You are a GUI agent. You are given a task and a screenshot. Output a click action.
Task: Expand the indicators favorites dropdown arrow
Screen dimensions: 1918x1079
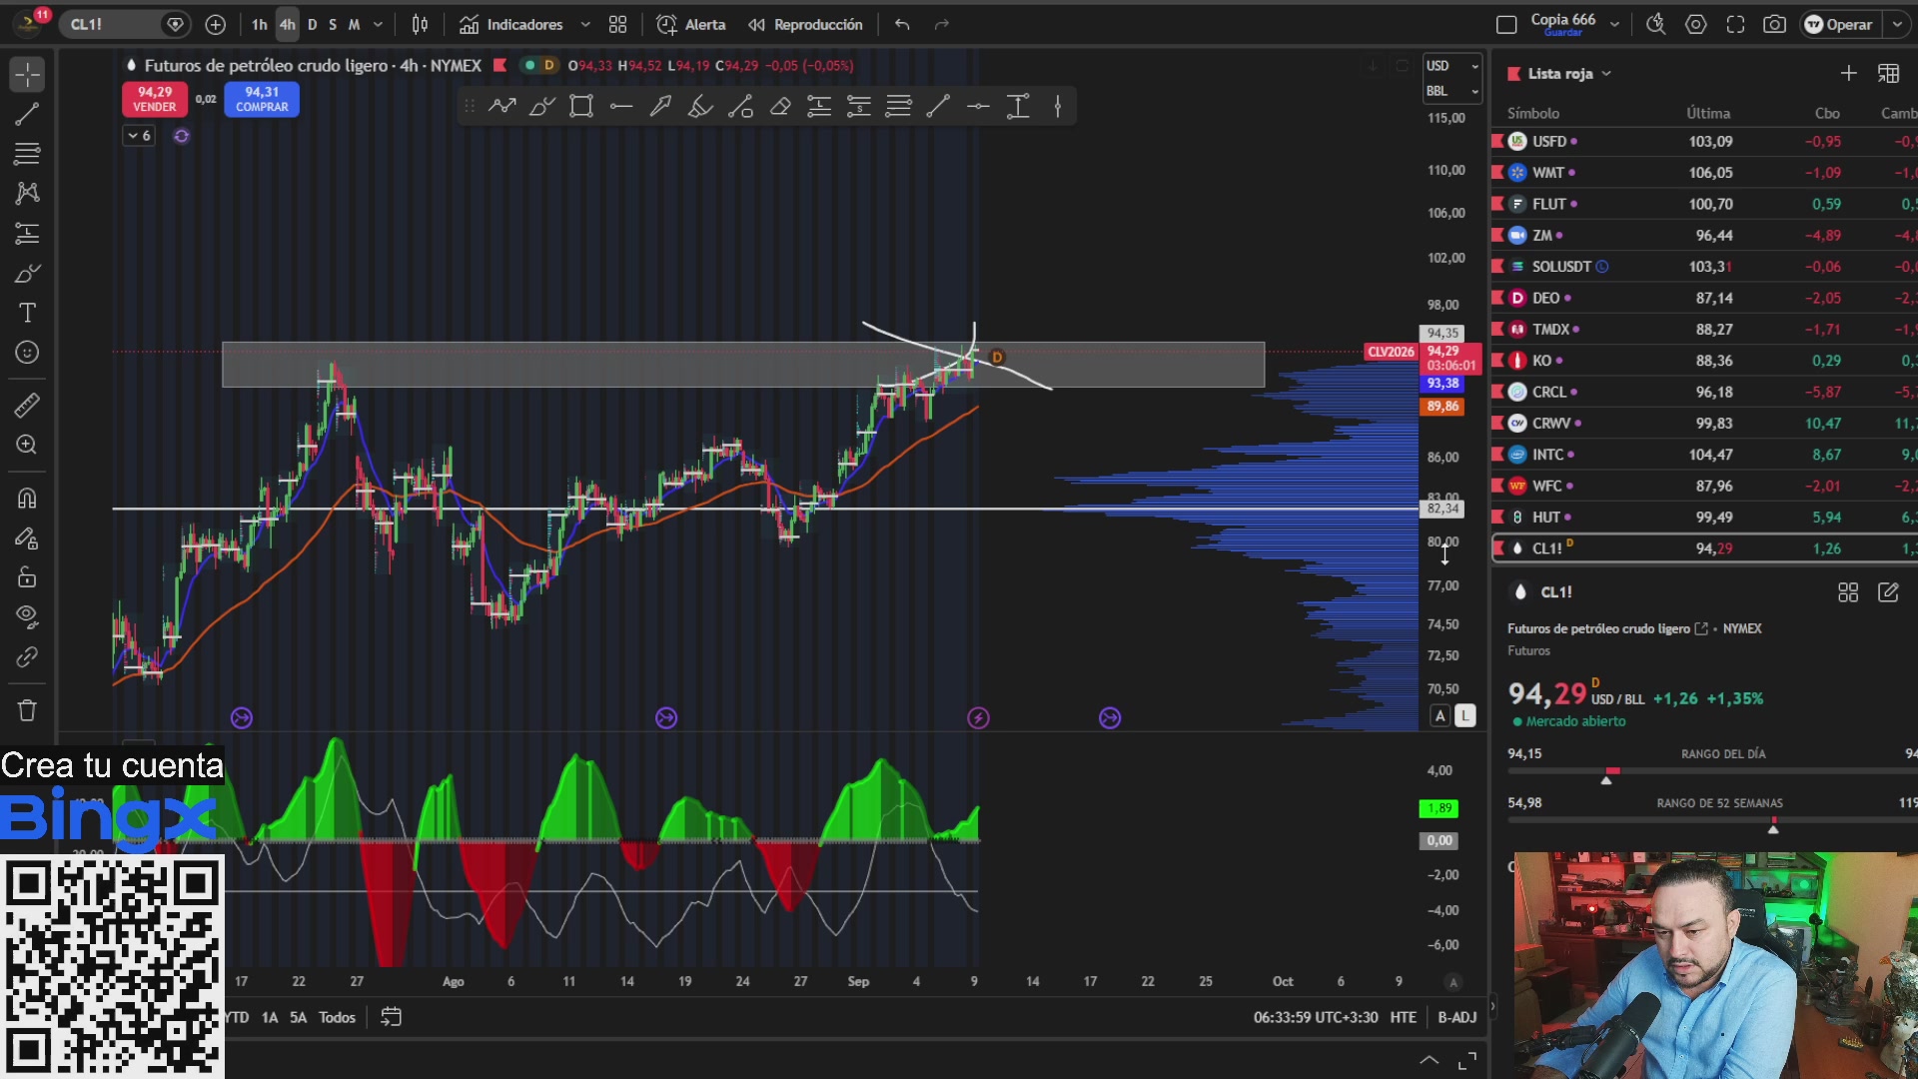[x=585, y=24]
